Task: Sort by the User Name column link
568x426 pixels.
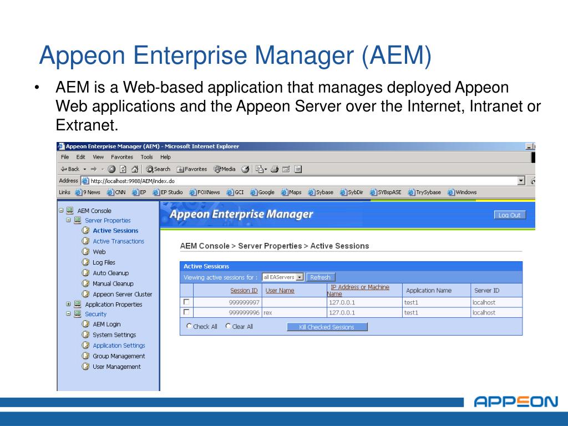Action: [x=280, y=291]
